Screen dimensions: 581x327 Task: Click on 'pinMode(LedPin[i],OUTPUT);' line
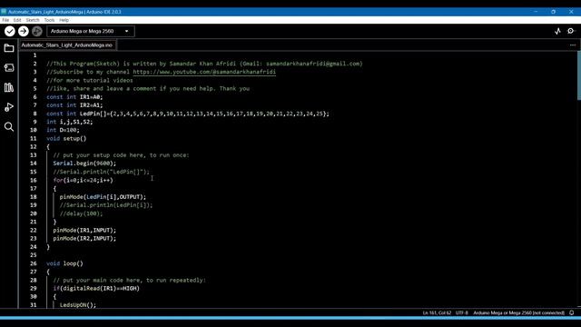103,197
